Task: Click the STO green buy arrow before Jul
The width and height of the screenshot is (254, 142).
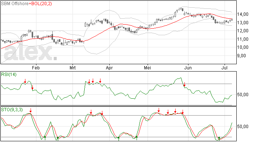Action: click(219, 138)
